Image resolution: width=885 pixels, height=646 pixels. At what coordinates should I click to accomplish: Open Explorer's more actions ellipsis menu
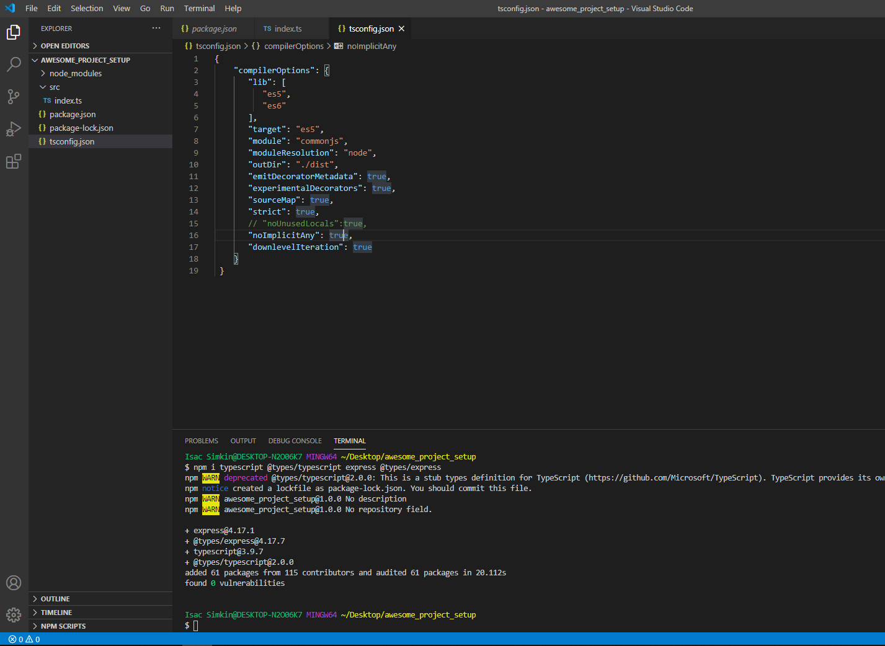tap(156, 29)
